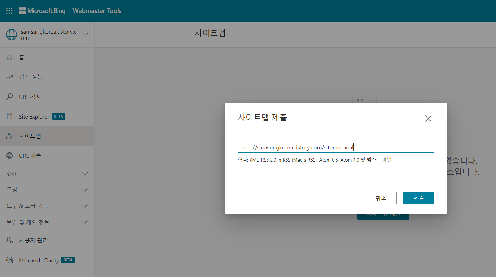The image size is (496, 277).
Task: Expand the site selector chevron
Action: point(85,34)
